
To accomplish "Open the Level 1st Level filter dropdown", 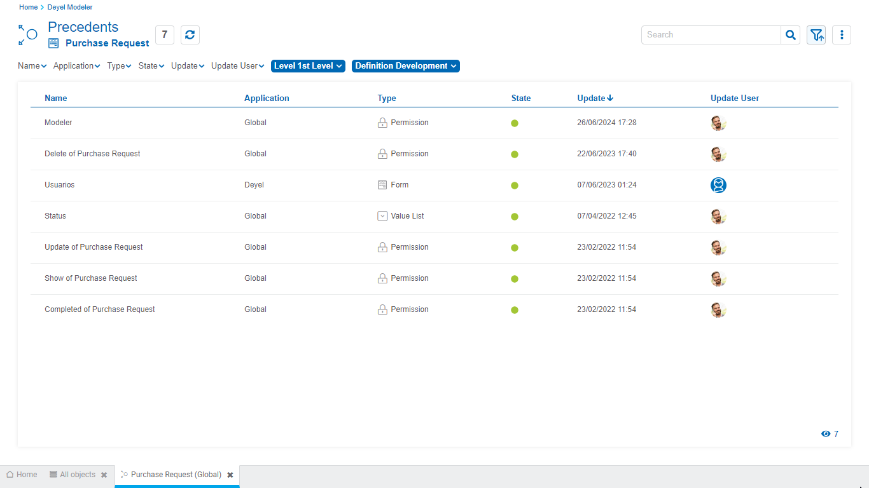I will (308, 66).
